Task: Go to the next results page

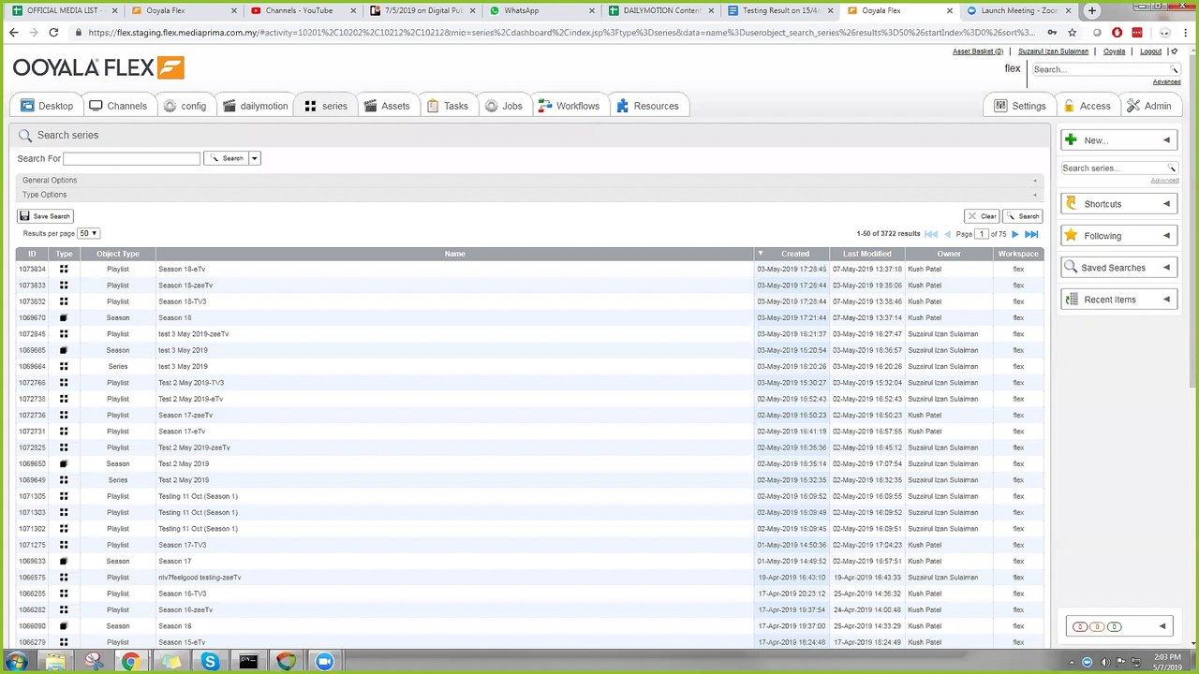Action: pos(1014,234)
